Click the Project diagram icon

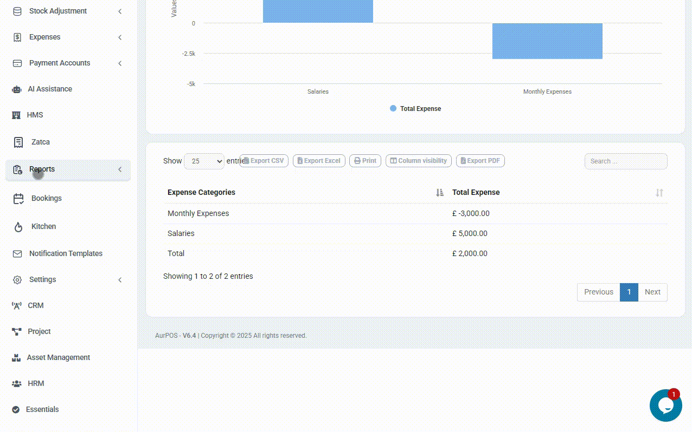click(17, 331)
